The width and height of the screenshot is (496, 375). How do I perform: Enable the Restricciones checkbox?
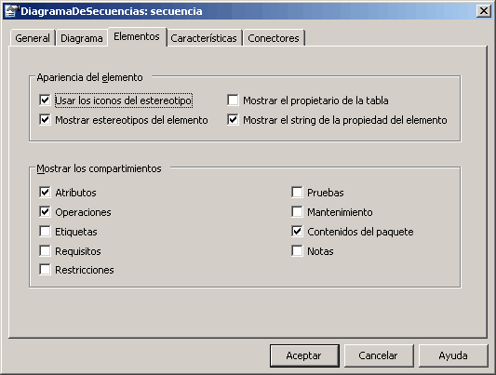[x=45, y=270]
